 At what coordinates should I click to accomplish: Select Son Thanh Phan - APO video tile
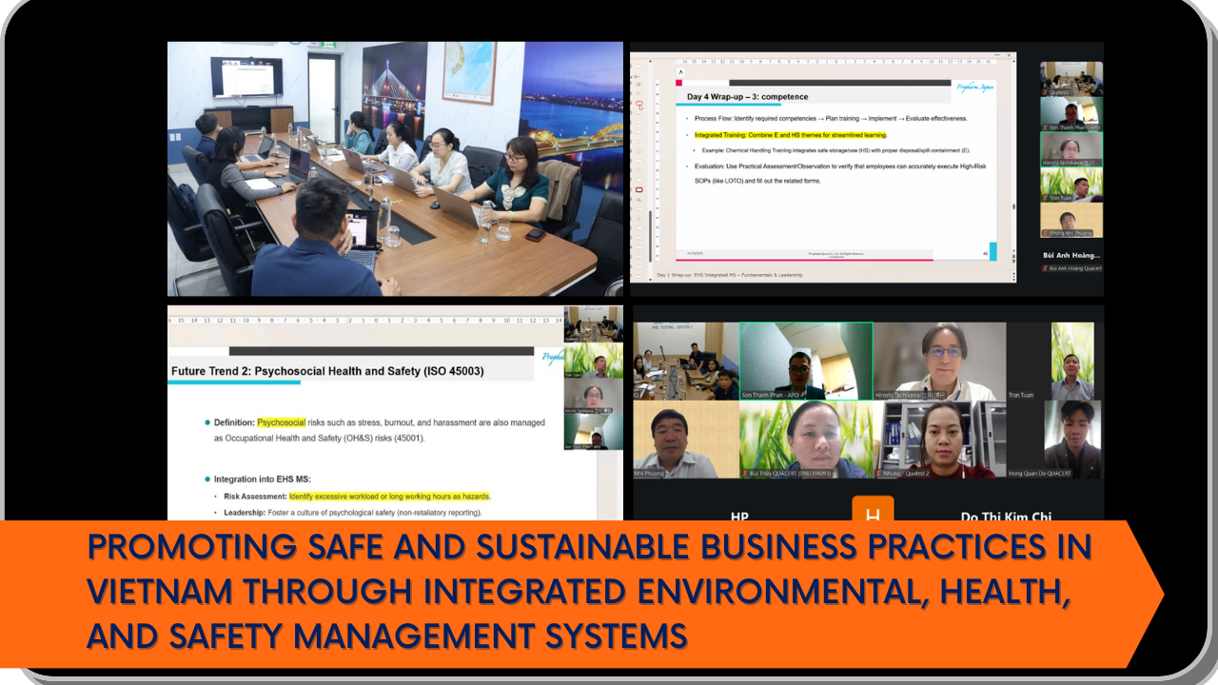[805, 362]
